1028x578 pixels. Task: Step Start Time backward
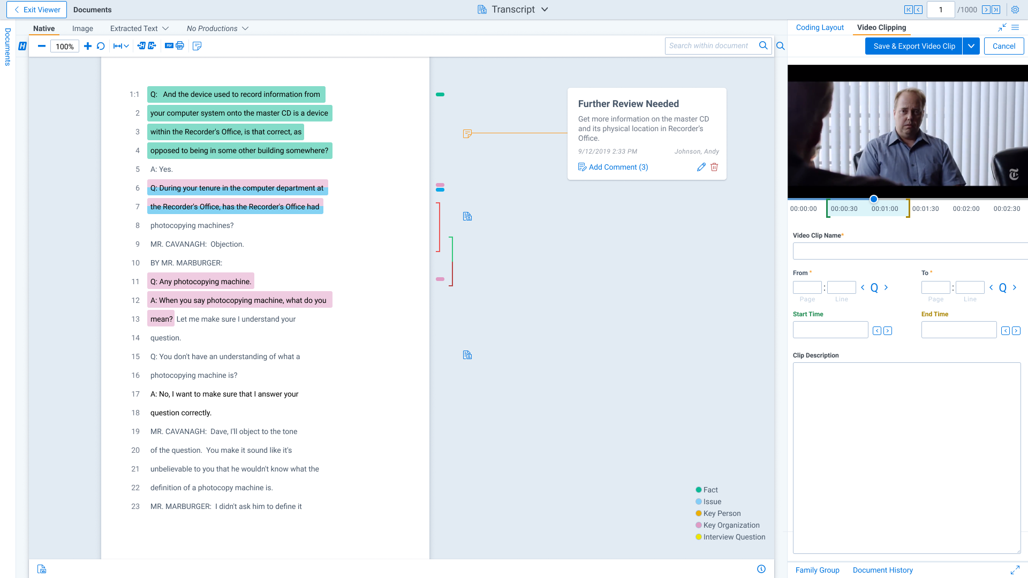pos(877,331)
